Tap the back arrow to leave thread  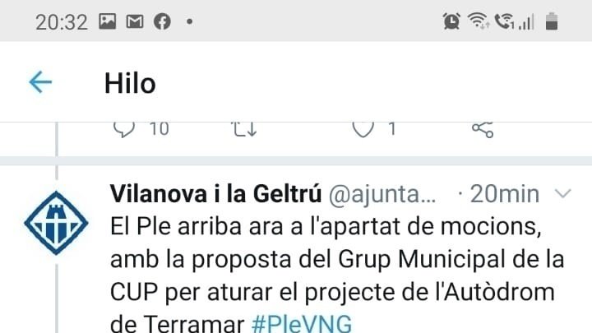tap(40, 82)
